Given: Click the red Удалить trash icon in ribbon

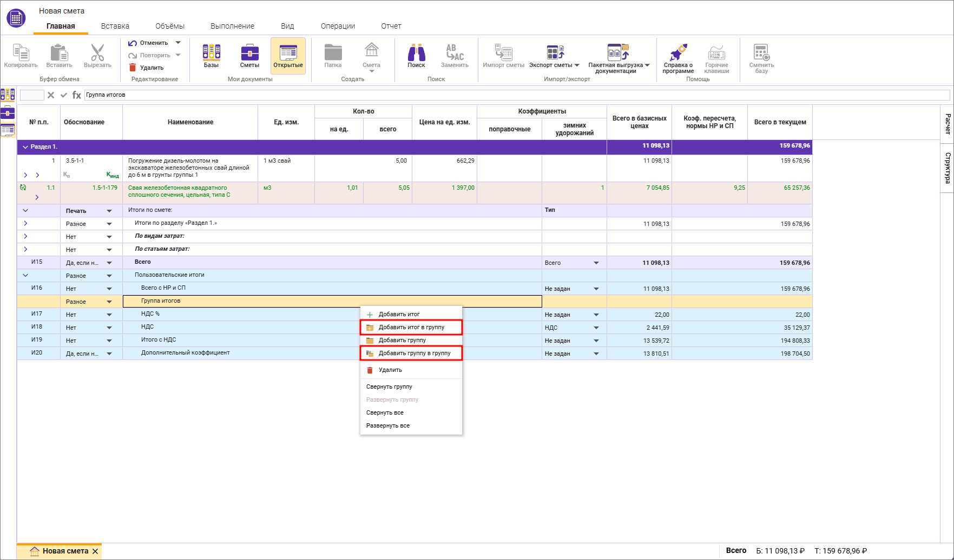Looking at the screenshot, I should pos(133,68).
